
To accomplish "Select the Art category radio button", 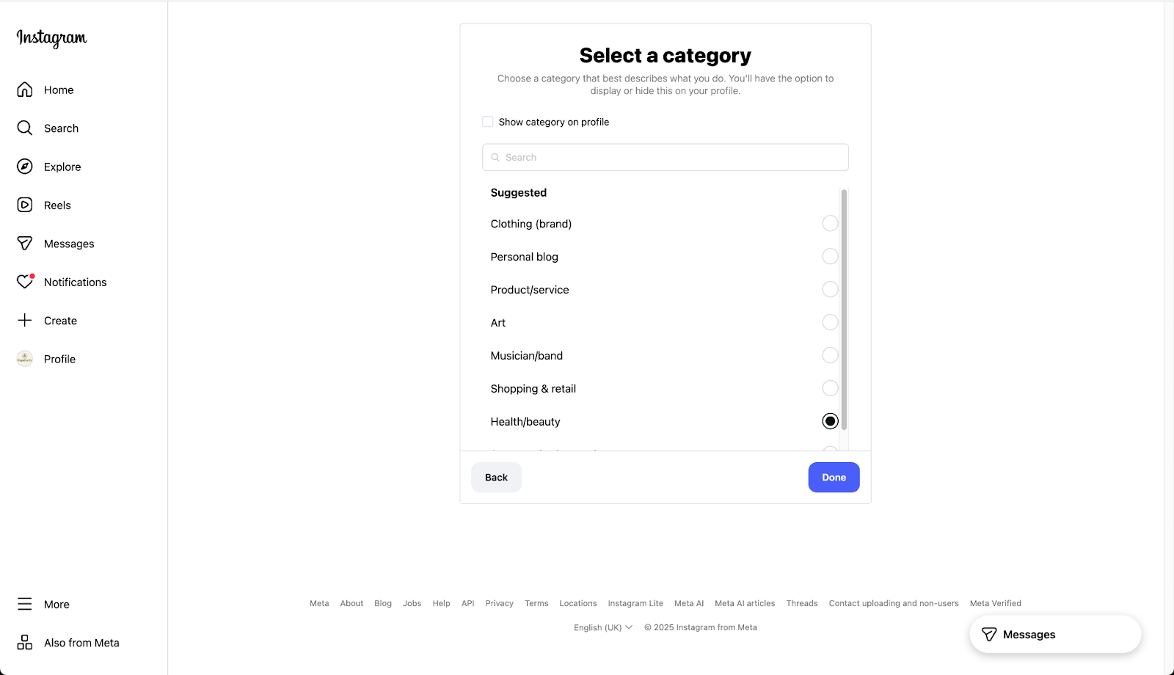I will (x=830, y=323).
